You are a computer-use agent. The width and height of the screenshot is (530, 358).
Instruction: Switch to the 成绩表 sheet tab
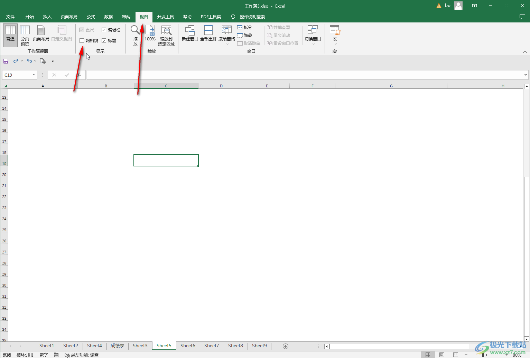coord(117,346)
